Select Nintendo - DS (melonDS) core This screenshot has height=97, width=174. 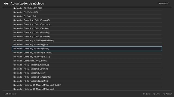pos(87,16)
